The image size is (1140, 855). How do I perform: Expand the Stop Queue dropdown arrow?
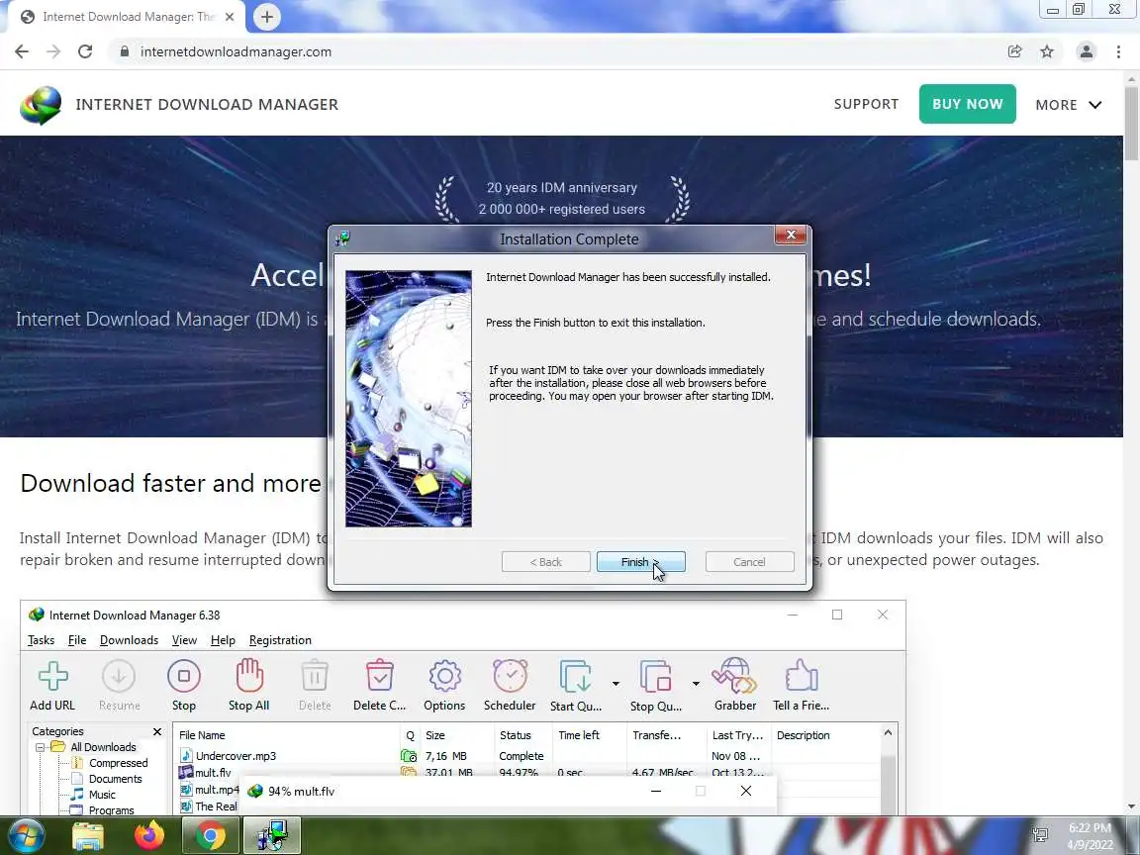click(696, 684)
